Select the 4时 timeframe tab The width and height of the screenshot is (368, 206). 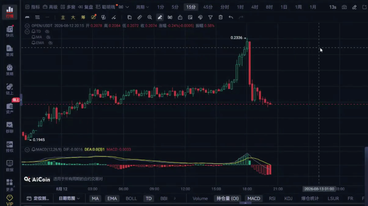click(x=255, y=7)
